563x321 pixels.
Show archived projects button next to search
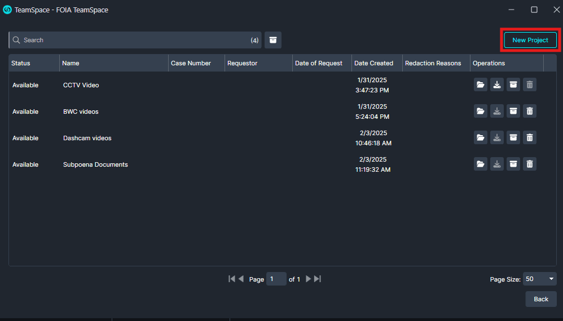pos(273,40)
